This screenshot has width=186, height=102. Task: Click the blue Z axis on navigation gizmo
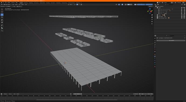[150, 9]
